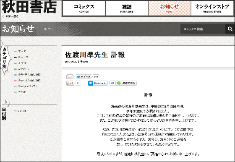Select the sidebar その他 category

tap(22, 92)
